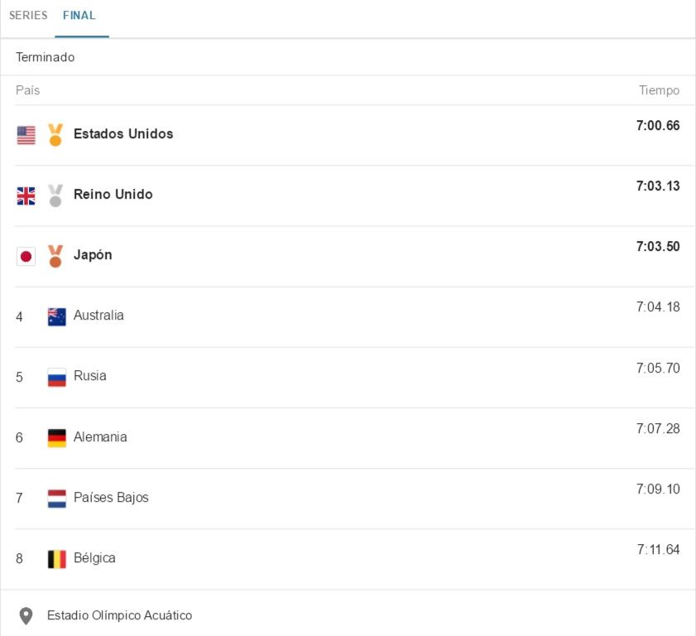Open Estados Unidos team result
Screen dimensions: 696x636
point(123,134)
